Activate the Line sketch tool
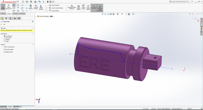 point(14,5)
